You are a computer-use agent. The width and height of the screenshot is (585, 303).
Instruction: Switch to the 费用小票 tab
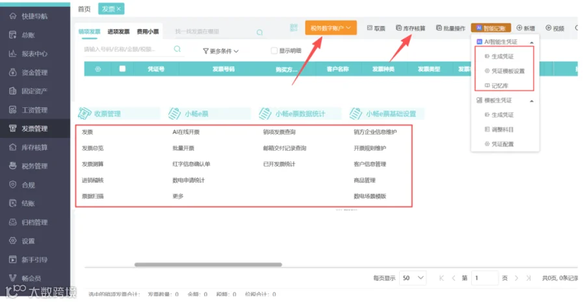(148, 32)
